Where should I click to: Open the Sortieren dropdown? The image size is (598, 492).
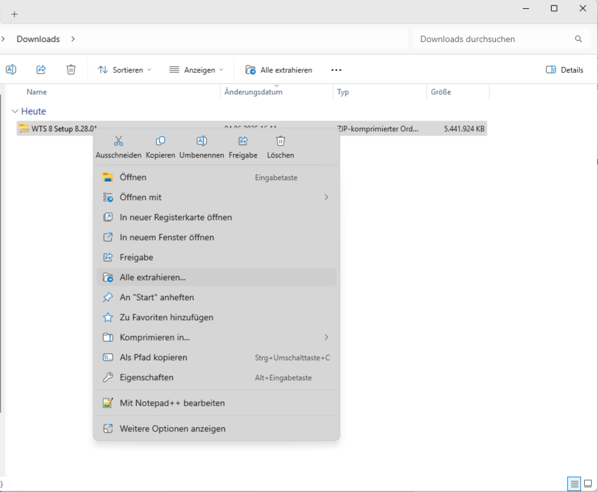tap(124, 70)
